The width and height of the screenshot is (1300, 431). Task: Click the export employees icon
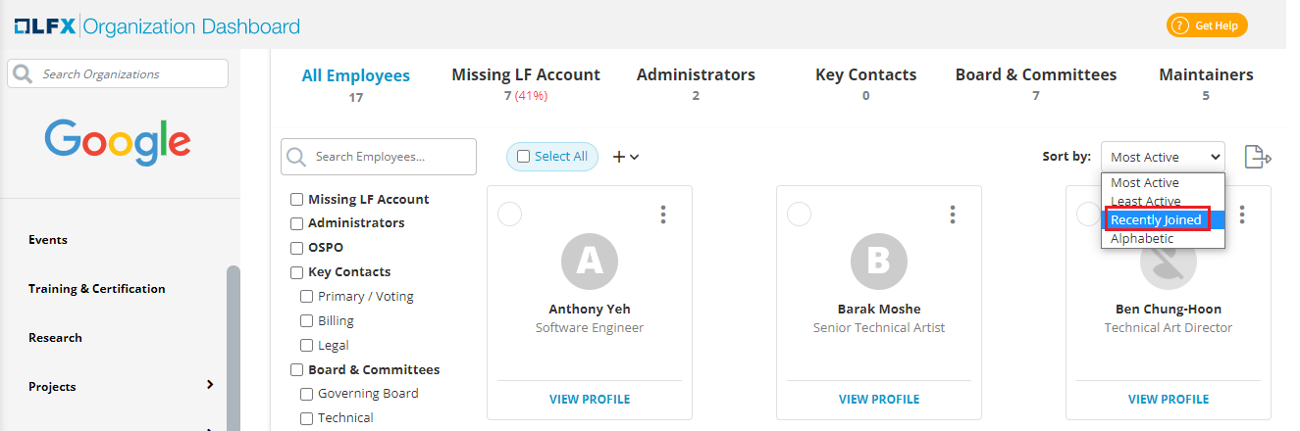(1258, 157)
